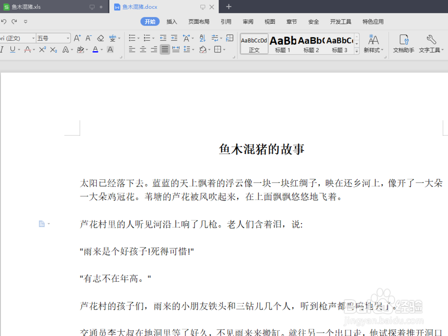Viewport: 448px width, 336px height.
Task: Apply the outlined text effect A icon
Action: click(65, 49)
